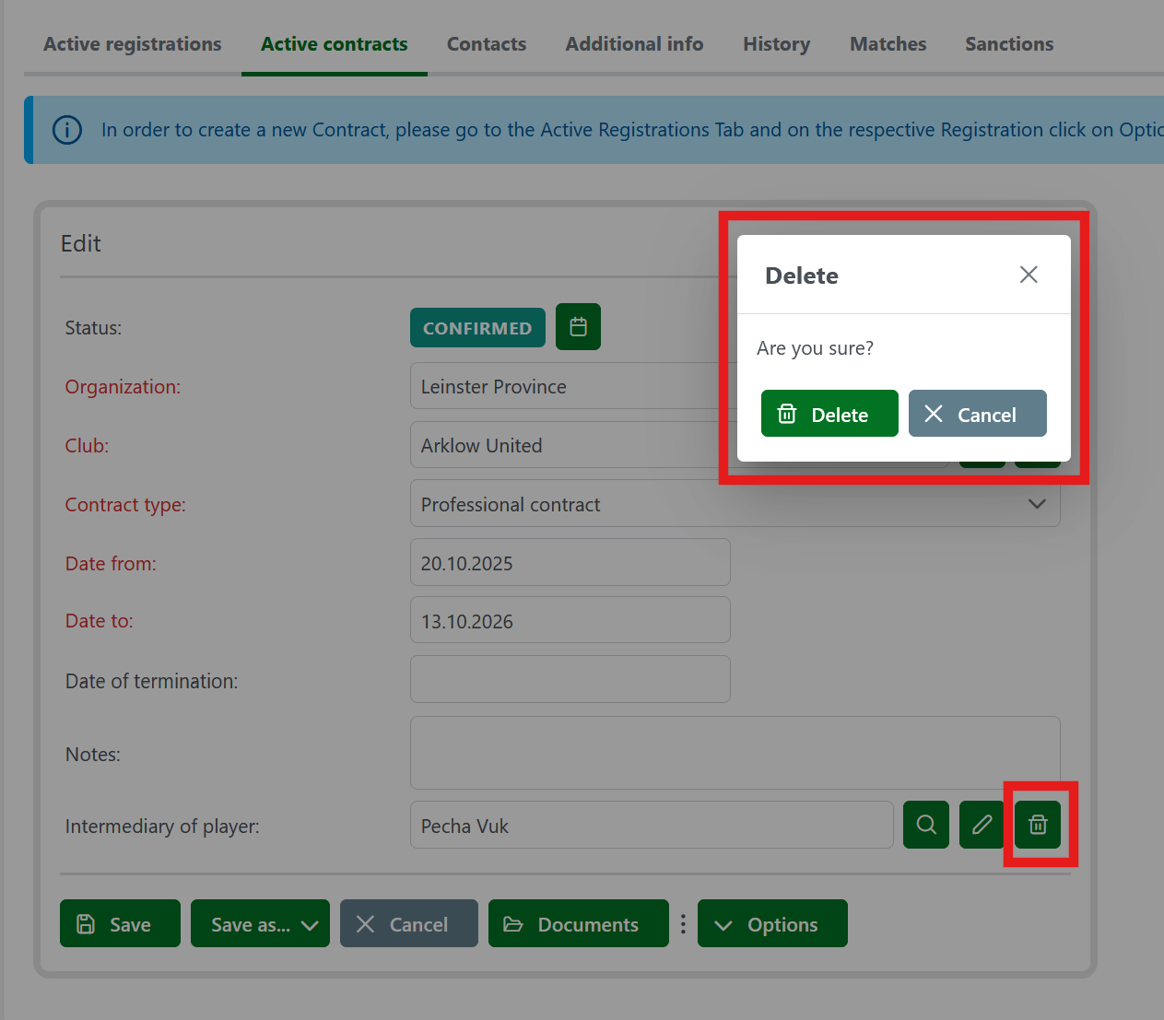Click the info icon in the blue banner
Image resolution: width=1164 pixels, height=1020 pixels.
(67, 130)
